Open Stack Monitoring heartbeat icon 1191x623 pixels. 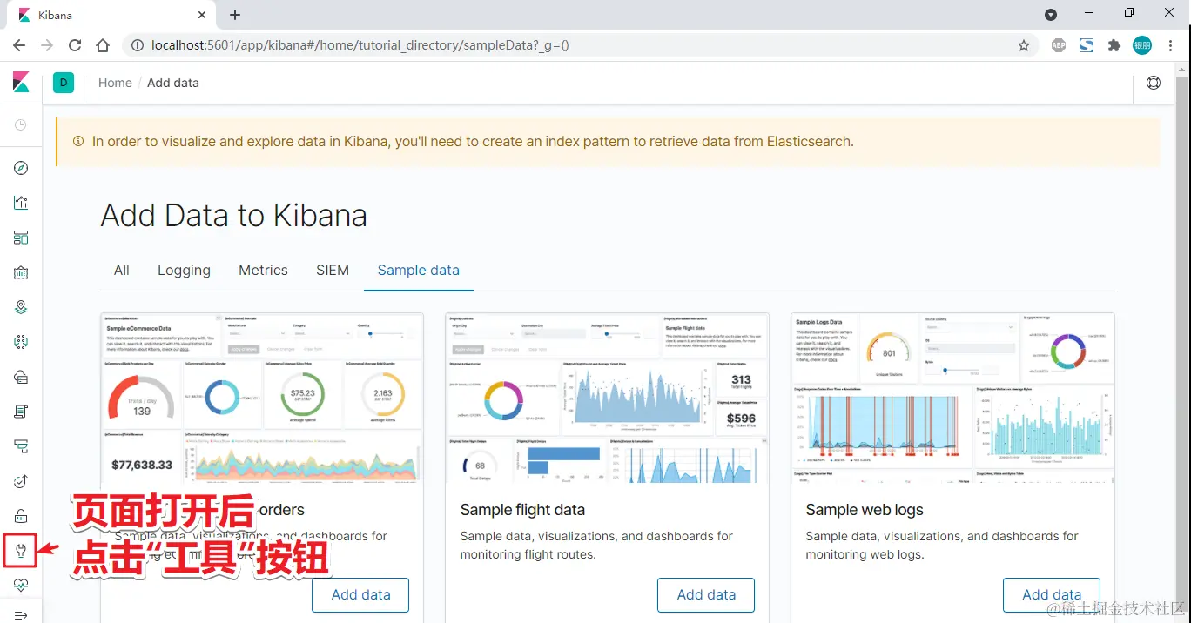point(21,585)
